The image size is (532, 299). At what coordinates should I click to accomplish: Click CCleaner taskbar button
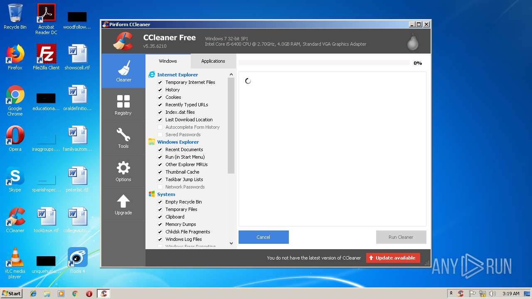103,294
